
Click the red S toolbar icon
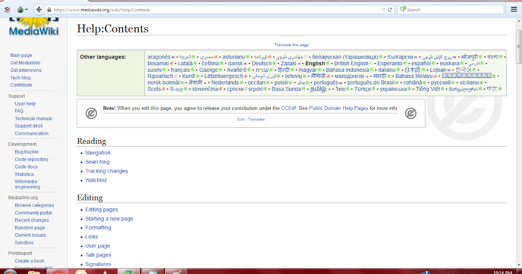(x=7, y=10)
